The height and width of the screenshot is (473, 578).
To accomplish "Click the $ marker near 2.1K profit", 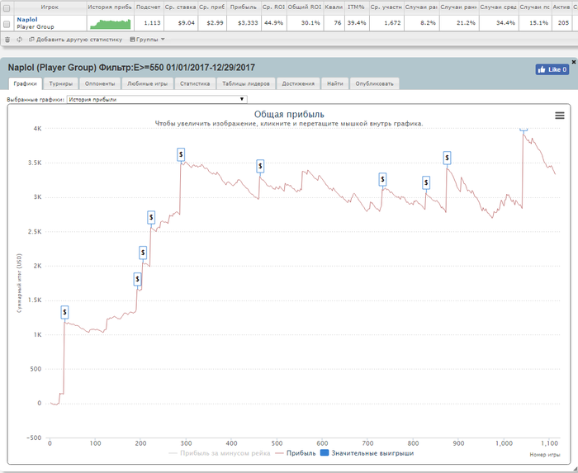I will [143, 253].
